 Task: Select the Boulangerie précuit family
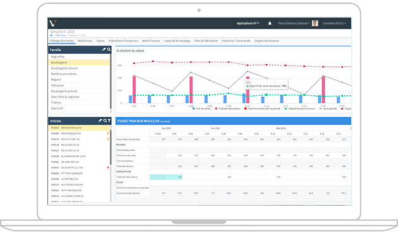click(x=79, y=91)
